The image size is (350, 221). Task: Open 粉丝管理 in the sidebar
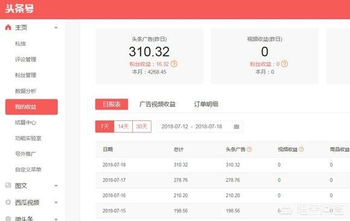click(x=26, y=75)
